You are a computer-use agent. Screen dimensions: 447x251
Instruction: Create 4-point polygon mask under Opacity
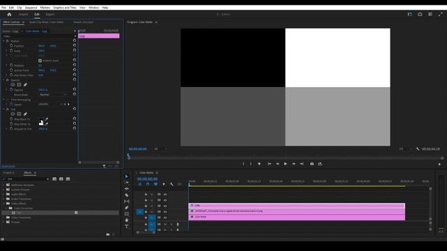19,85
